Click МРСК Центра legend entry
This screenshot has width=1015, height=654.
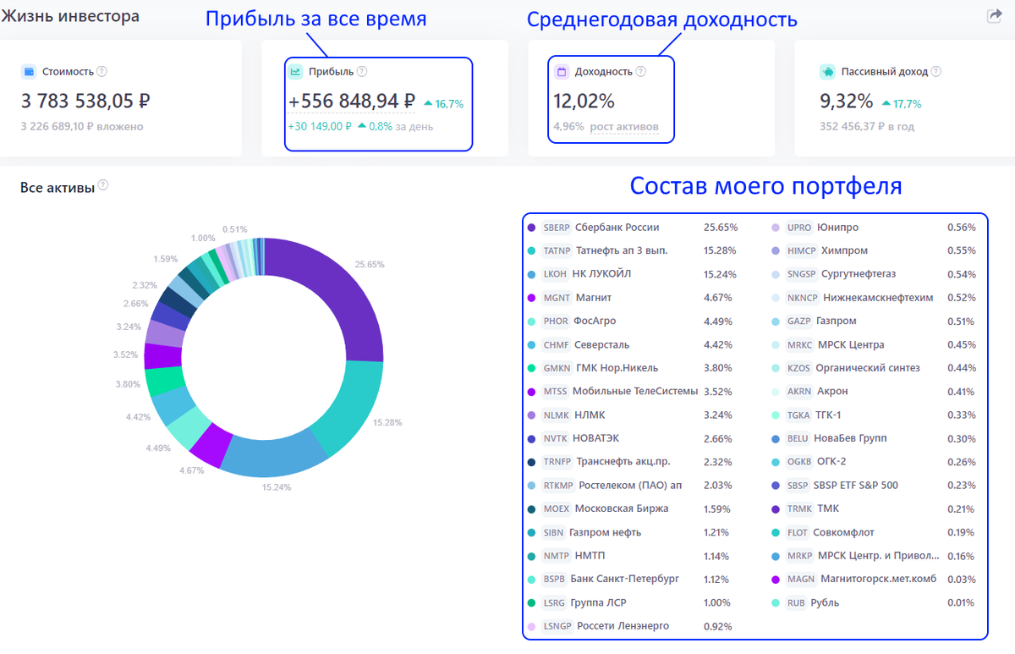coord(851,345)
